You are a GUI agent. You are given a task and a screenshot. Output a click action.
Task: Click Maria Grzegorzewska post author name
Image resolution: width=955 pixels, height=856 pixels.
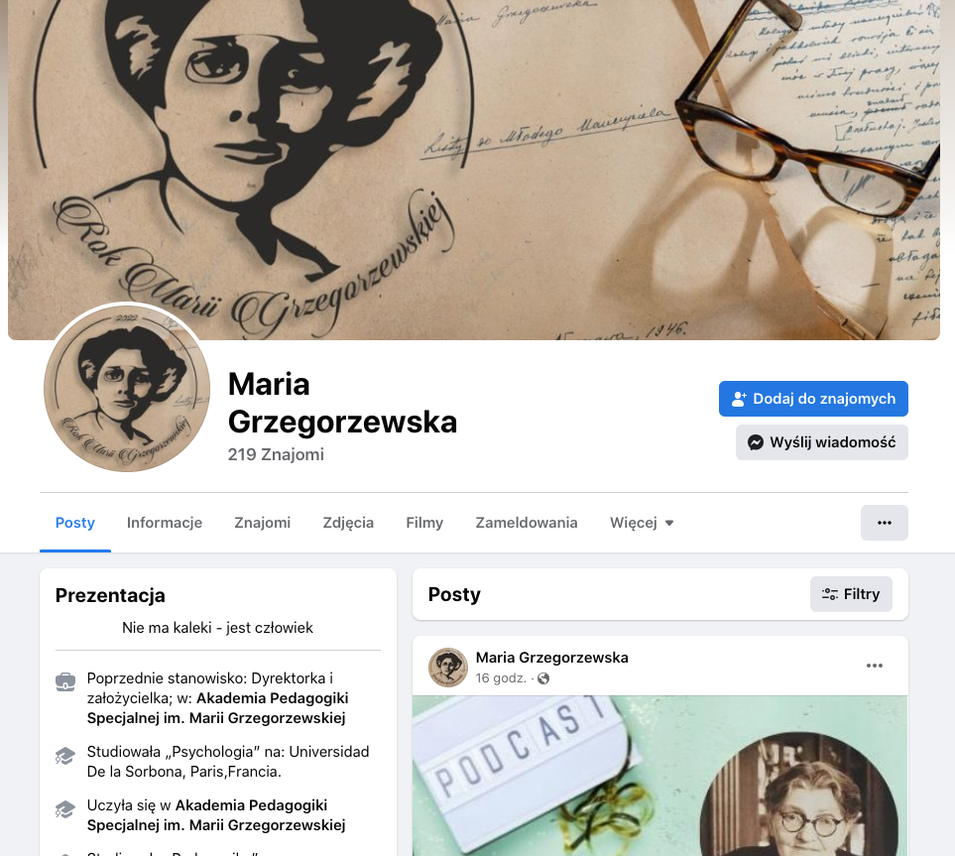coord(551,658)
